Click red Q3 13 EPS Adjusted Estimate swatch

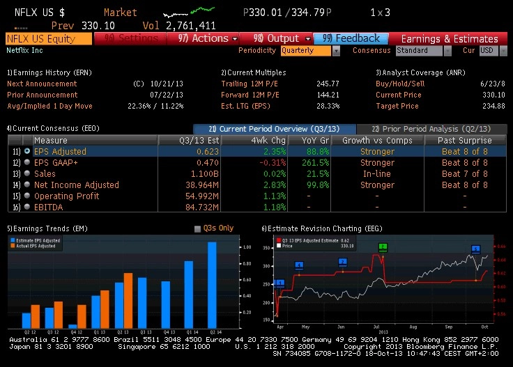click(x=279, y=240)
